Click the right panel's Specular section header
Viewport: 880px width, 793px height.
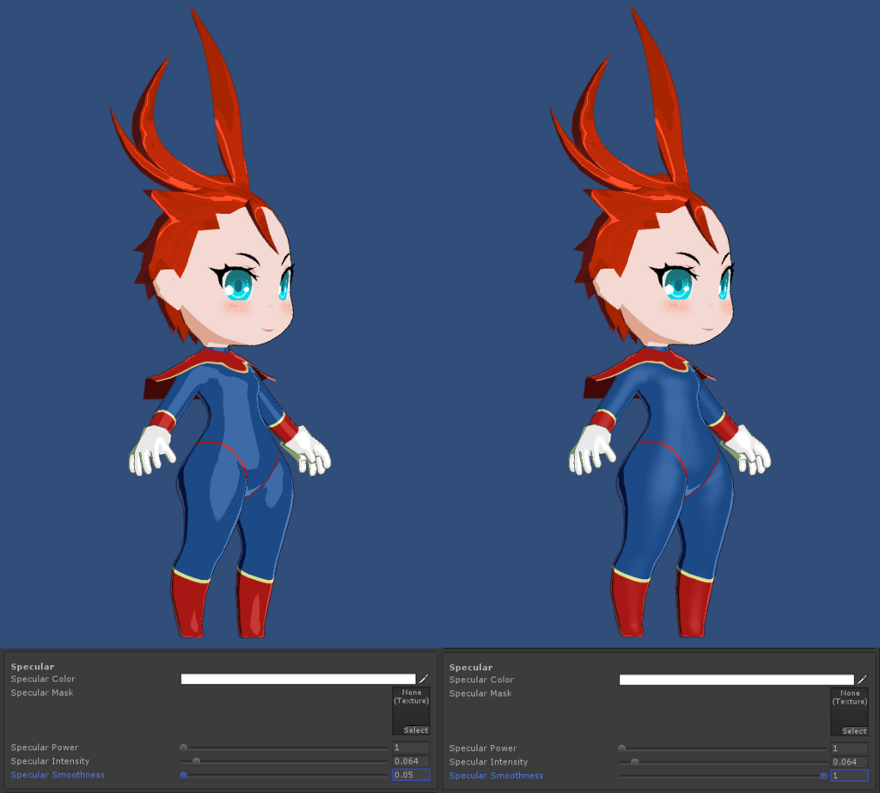click(x=471, y=667)
